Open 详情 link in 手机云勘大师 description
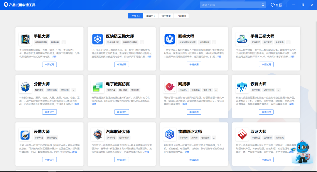 point(292,56)
